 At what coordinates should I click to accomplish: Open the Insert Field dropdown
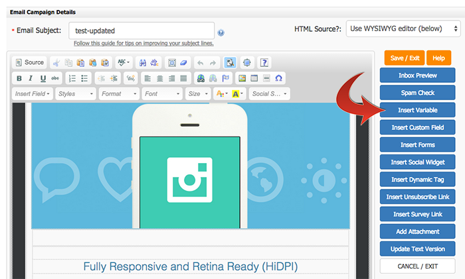(x=33, y=94)
